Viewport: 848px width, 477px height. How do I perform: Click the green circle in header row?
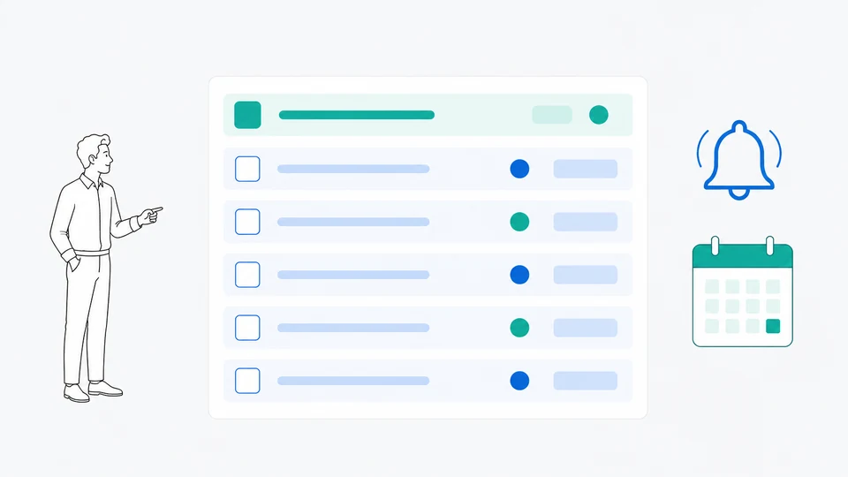(x=599, y=115)
